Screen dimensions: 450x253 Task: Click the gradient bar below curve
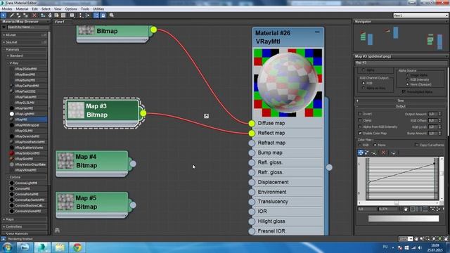(404, 219)
